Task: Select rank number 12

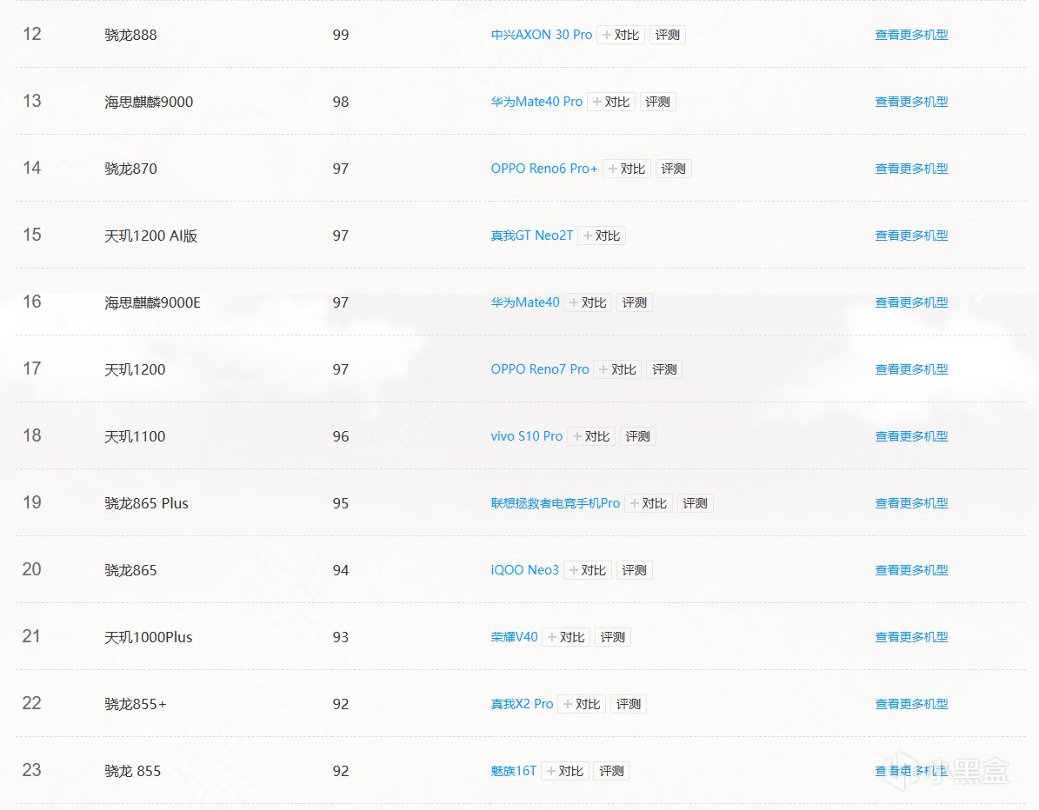Action: coord(32,34)
